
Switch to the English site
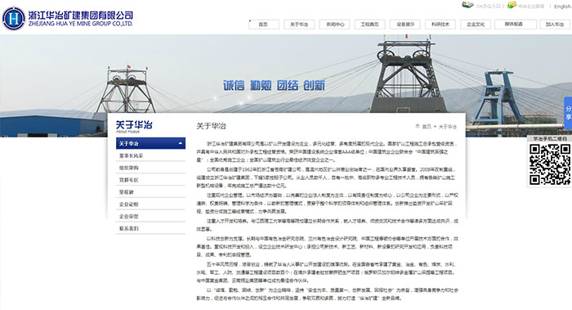pos(562,7)
